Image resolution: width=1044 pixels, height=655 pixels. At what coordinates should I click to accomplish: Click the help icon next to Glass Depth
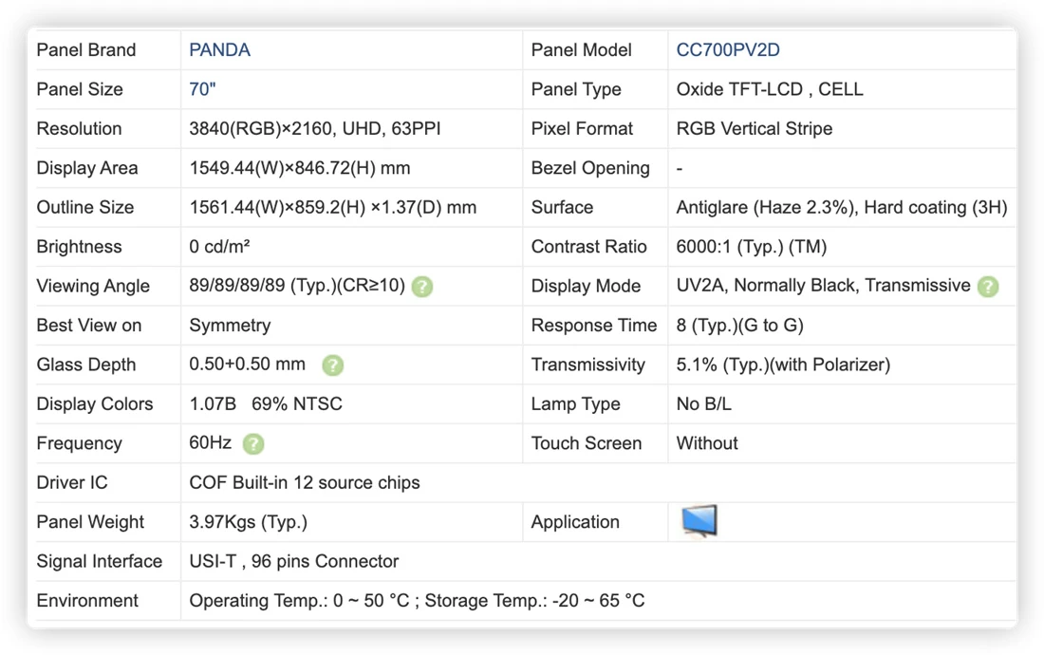[x=333, y=365]
